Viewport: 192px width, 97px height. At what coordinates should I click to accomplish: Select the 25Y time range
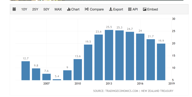click(x=35, y=9)
